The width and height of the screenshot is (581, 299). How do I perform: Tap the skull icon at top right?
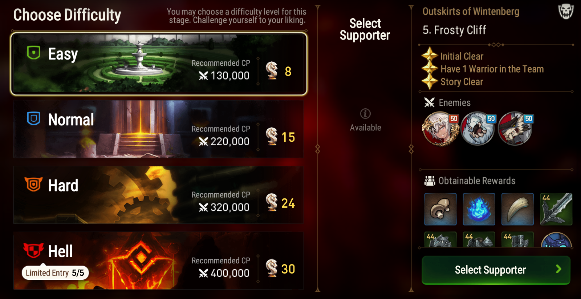(566, 12)
